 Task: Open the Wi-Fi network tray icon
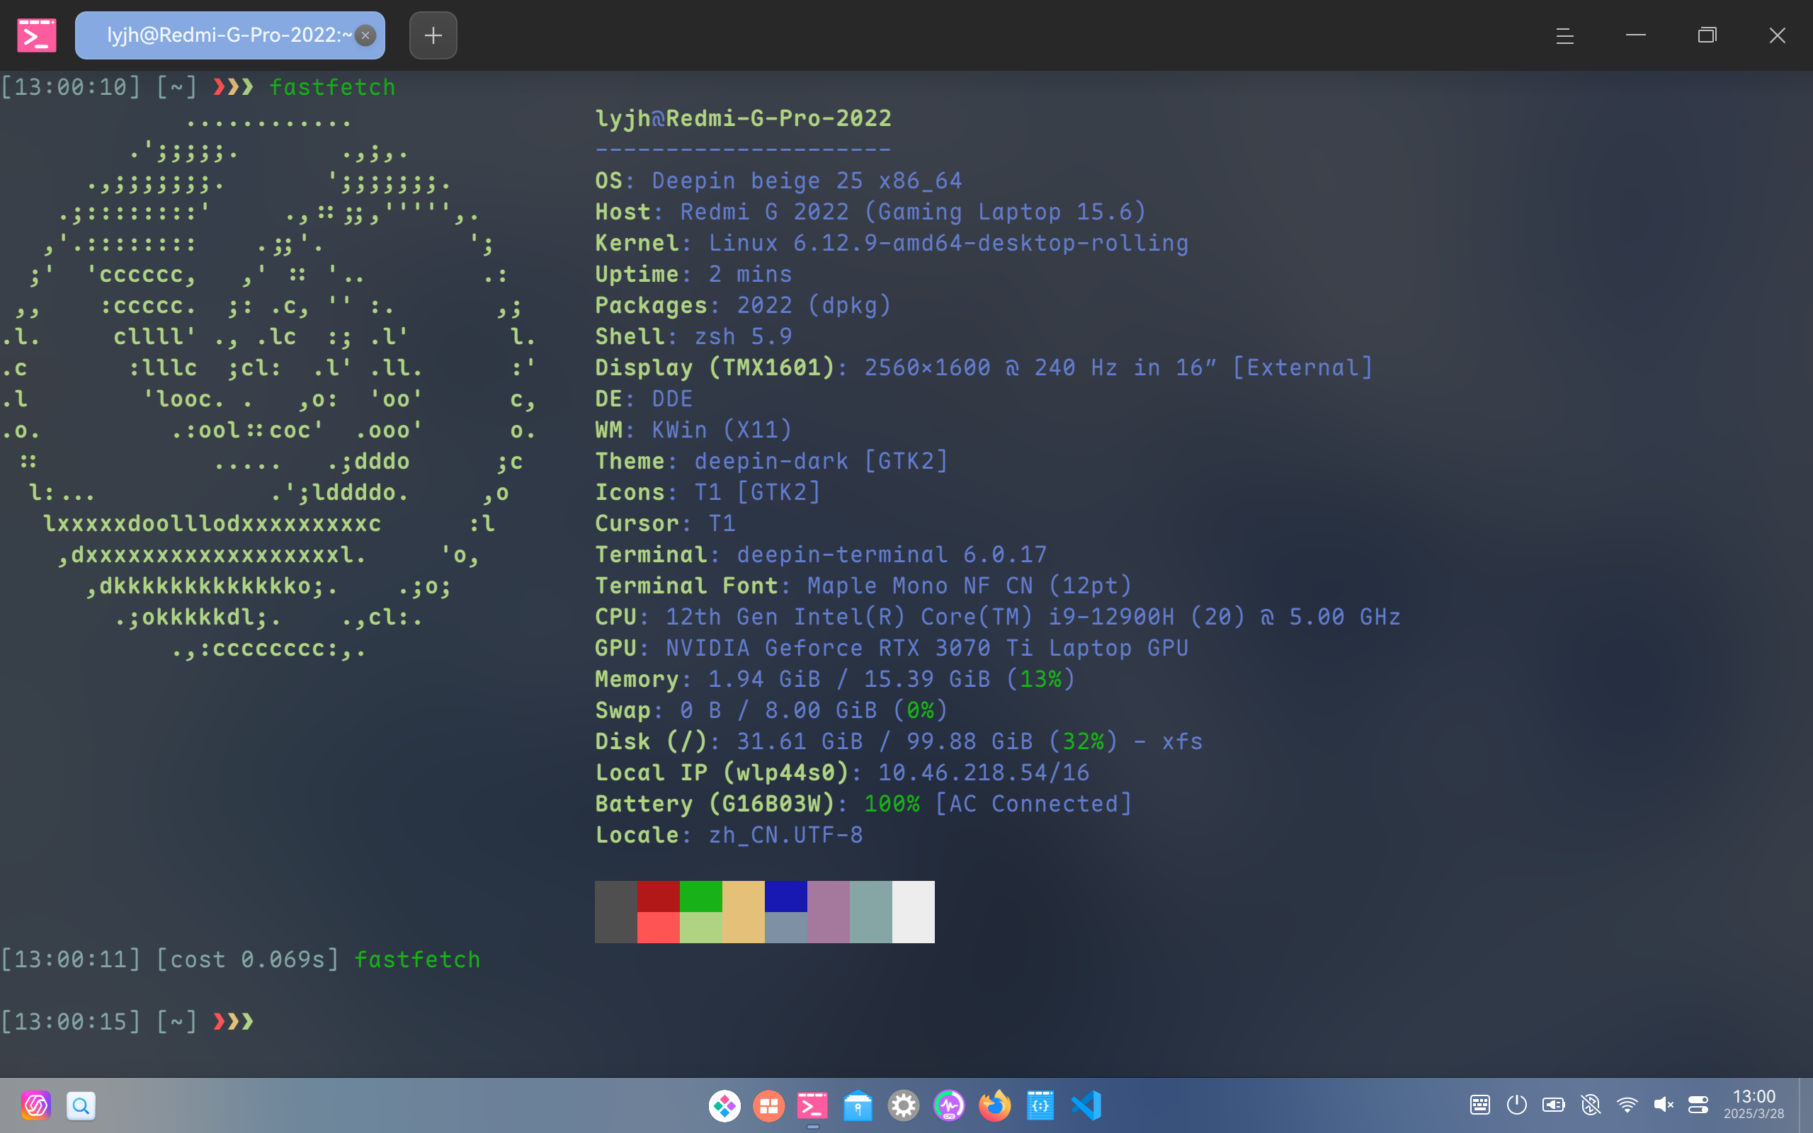pos(1627,1105)
